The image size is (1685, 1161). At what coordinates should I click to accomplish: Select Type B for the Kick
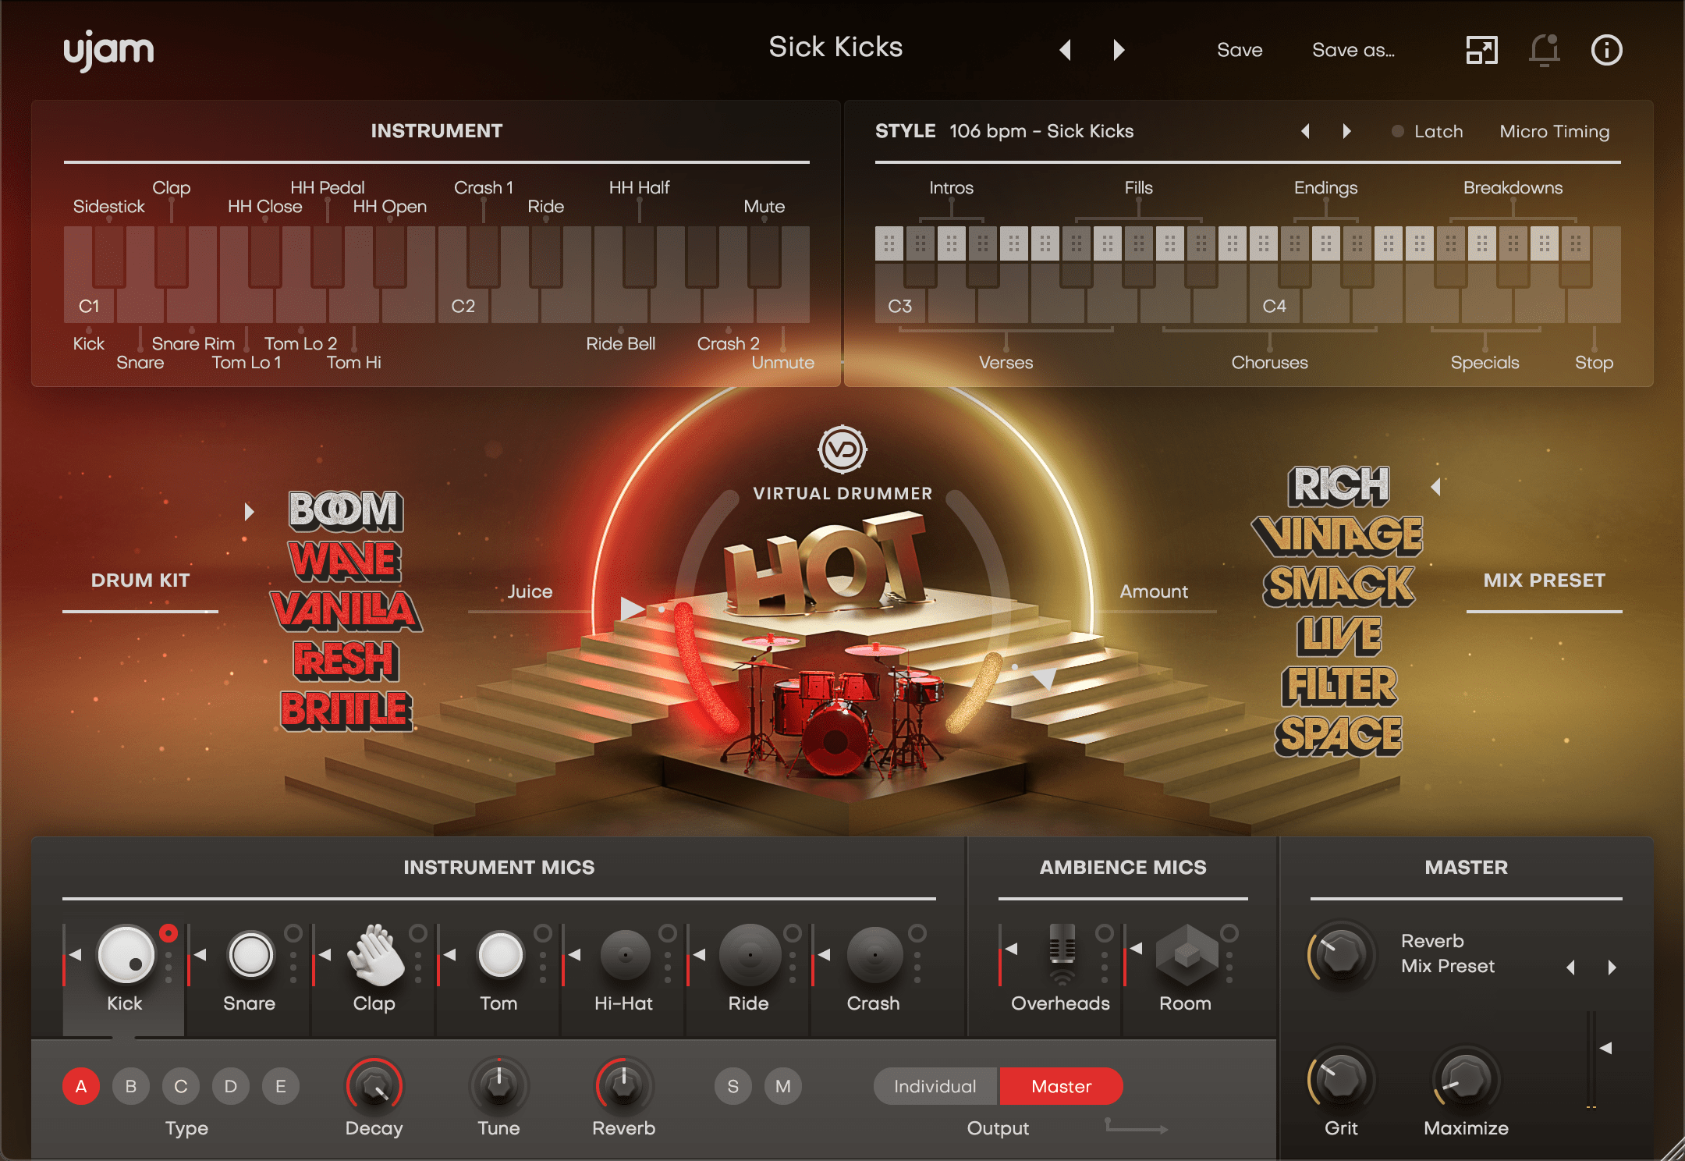pos(131,1086)
